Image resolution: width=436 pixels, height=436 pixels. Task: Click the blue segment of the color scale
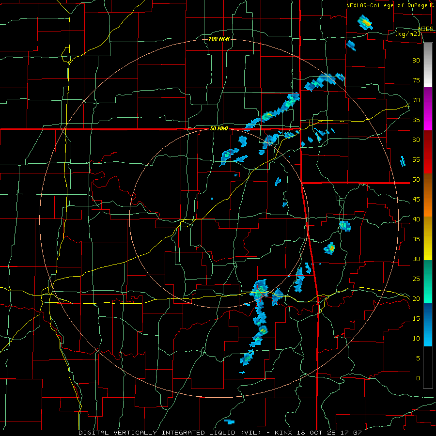click(428, 325)
